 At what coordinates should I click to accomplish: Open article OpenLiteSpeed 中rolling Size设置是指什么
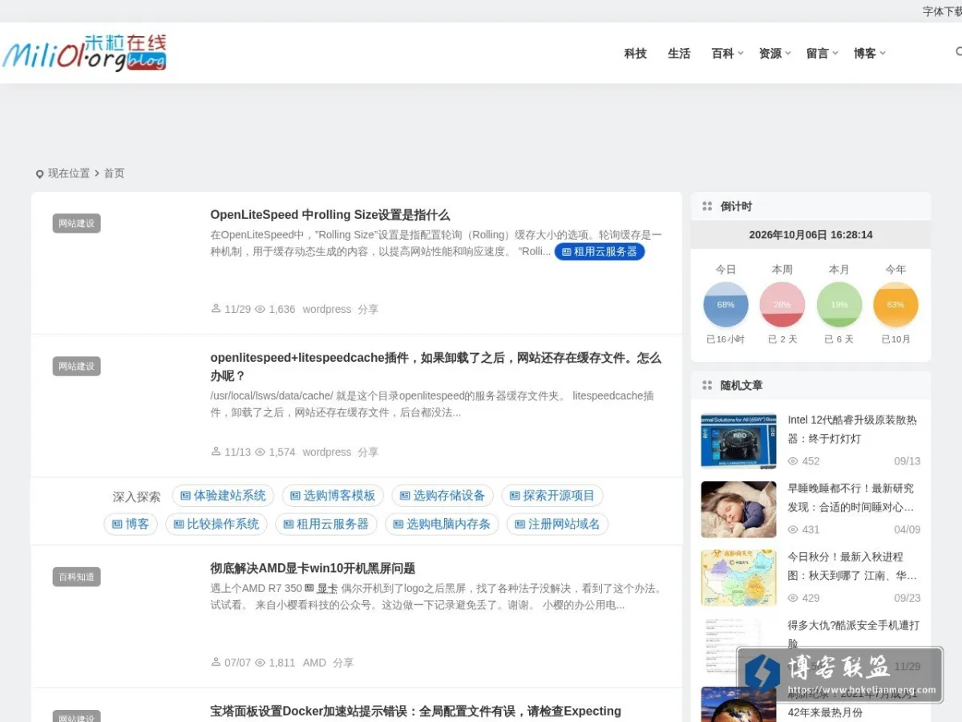tap(330, 215)
